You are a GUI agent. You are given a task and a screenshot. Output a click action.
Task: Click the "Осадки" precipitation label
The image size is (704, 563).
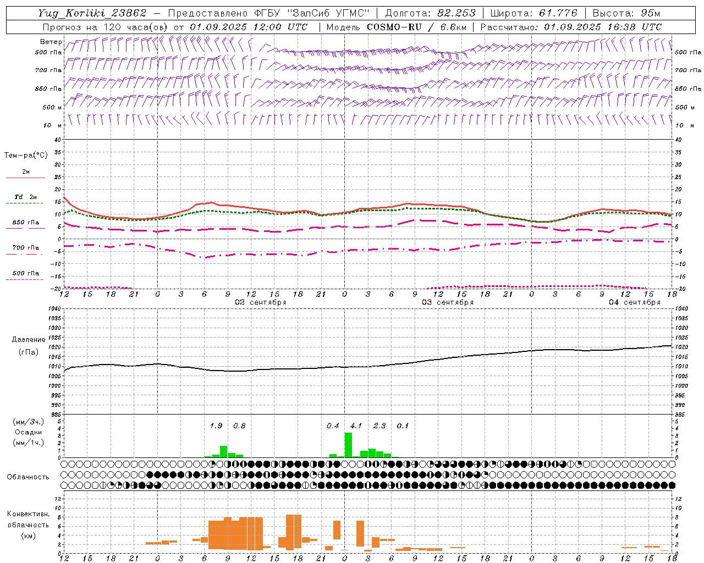coord(28,432)
